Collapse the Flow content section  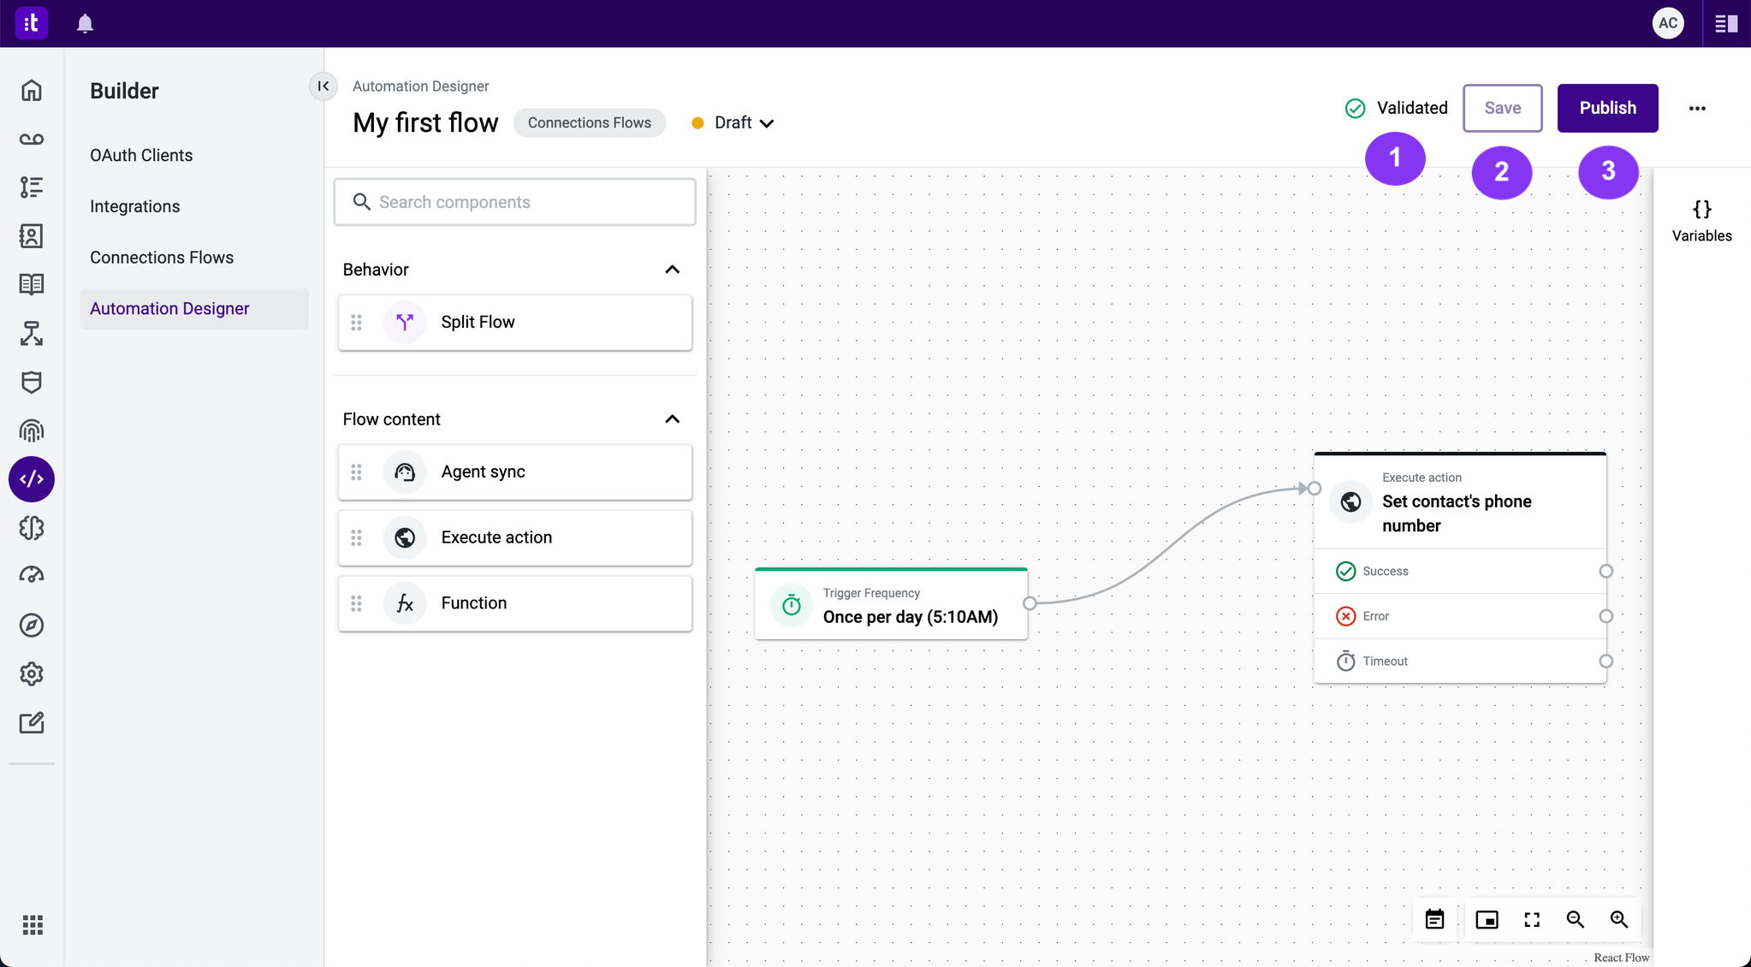(672, 419)
